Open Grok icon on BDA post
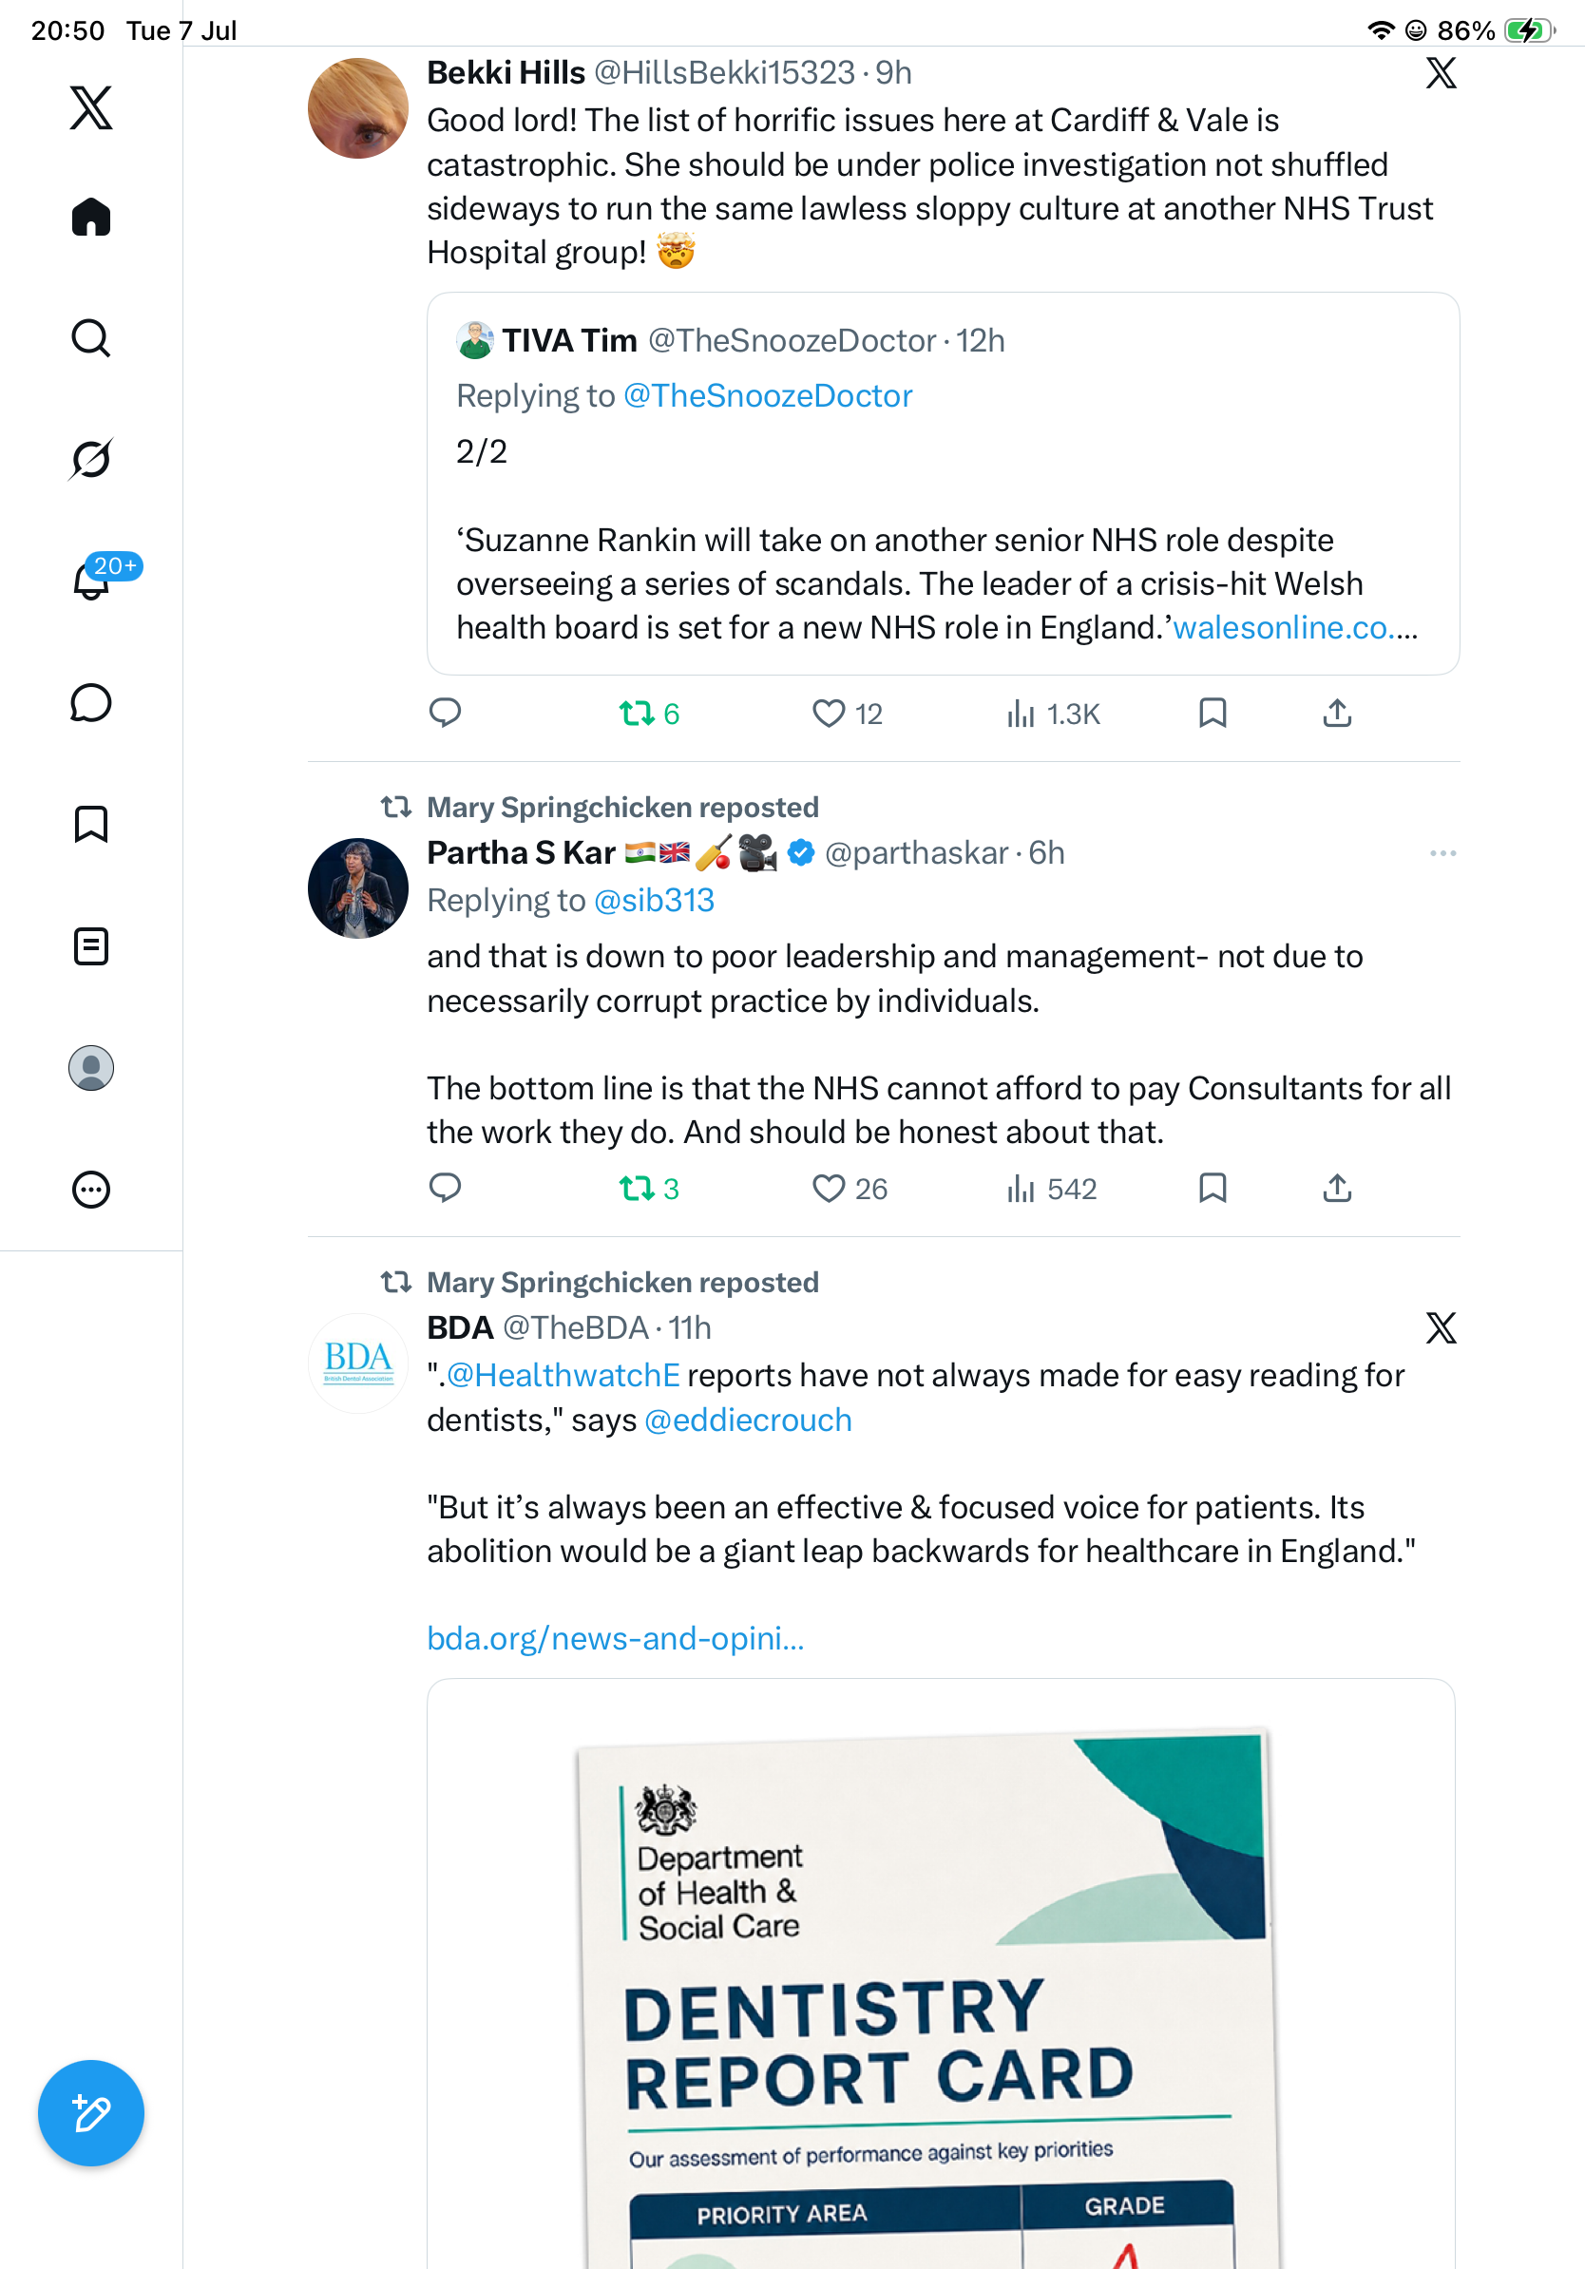Screen dimensions: 1585x2269 1441,1327
